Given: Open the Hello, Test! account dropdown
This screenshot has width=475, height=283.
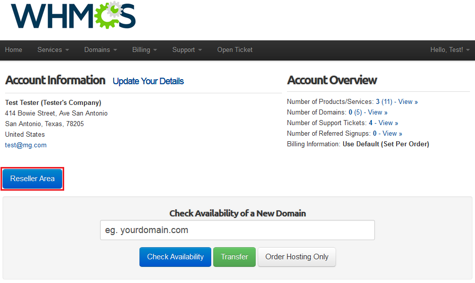Looking at the screenshot, I should [450, 50].
